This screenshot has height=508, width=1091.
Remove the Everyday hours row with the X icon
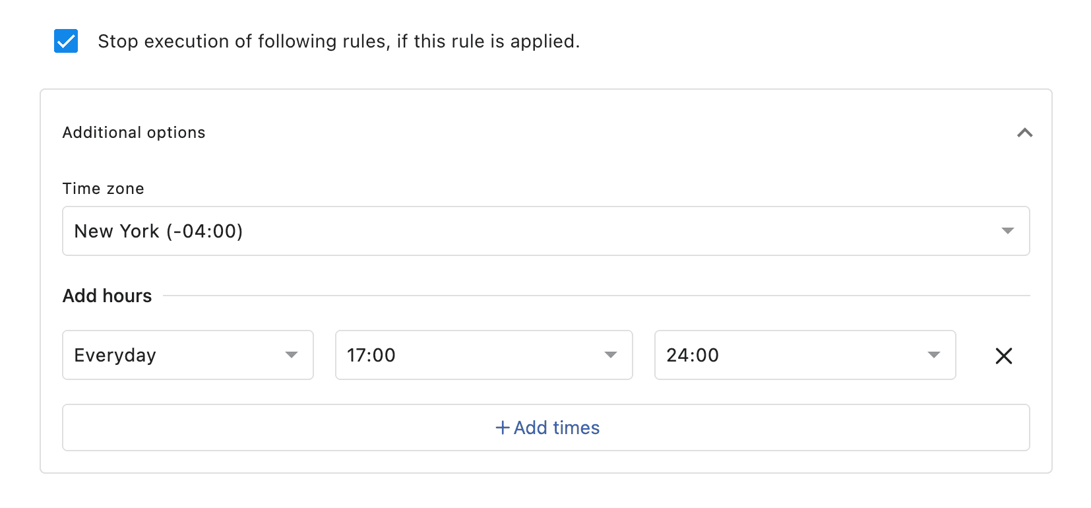pyautogui.click(x=1003, y=356)
